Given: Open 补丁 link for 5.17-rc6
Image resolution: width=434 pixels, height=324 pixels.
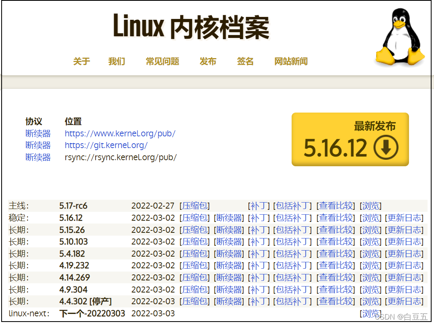Looking at the screenshot, I should (x=259, y=206).
